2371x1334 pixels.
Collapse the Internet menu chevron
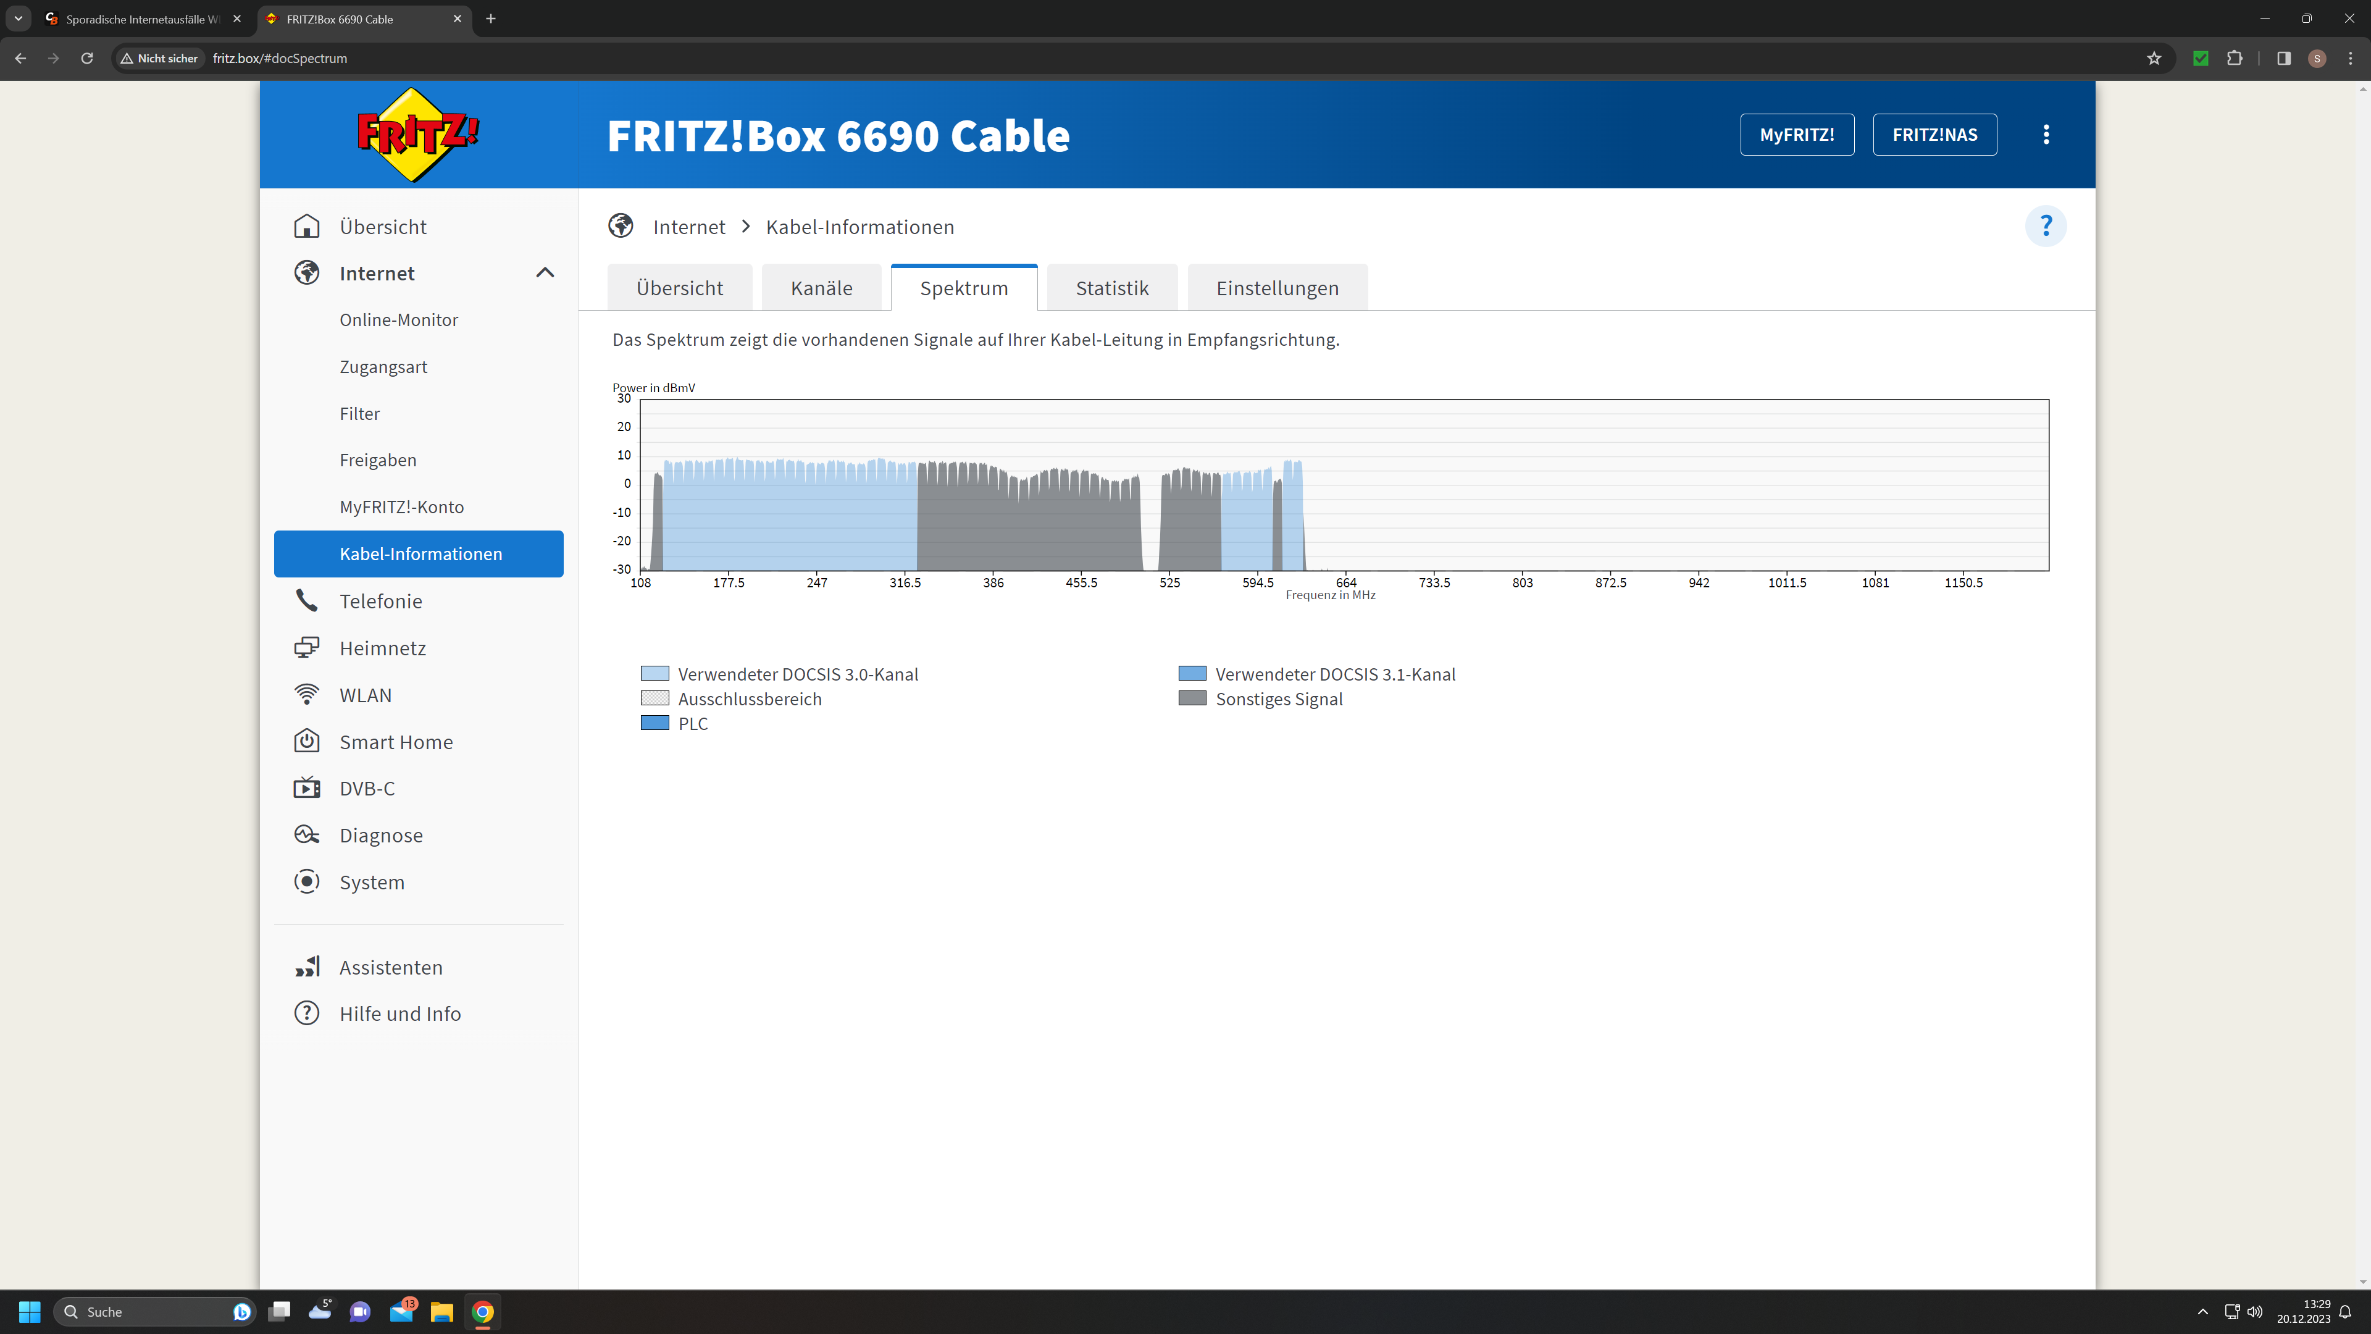[545, 274]
